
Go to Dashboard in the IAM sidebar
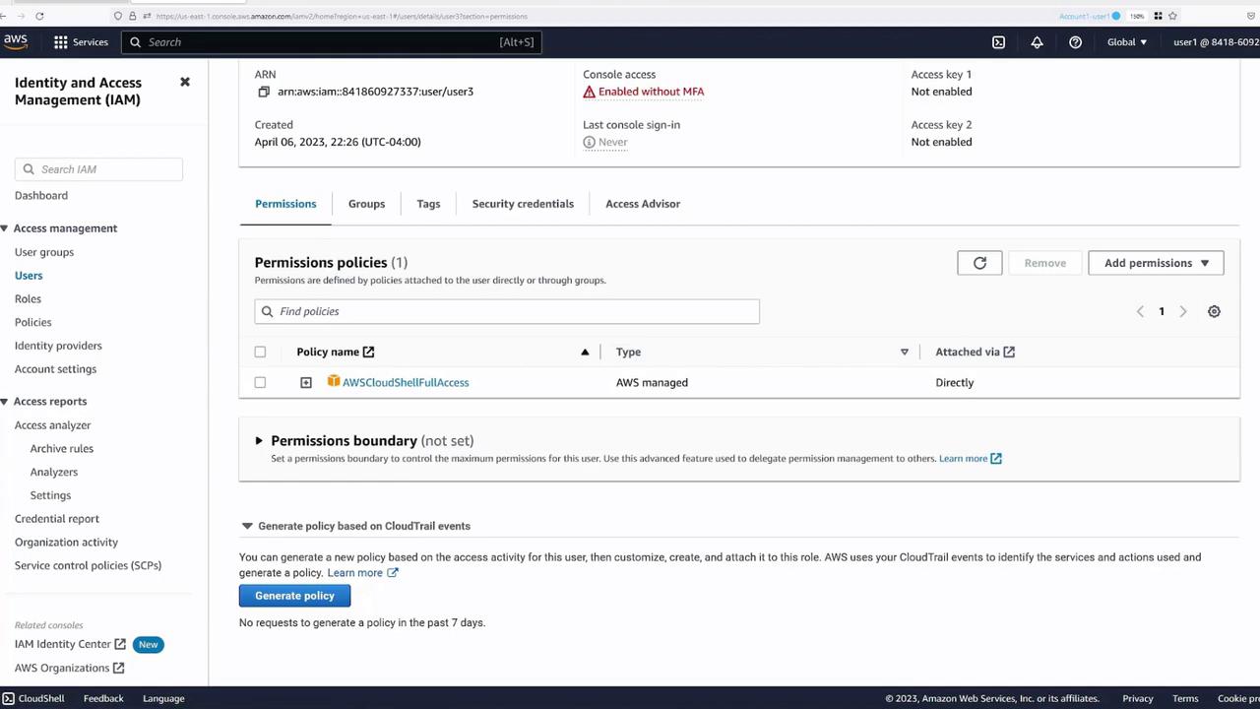pyautogui.click(x=41, y=195)
